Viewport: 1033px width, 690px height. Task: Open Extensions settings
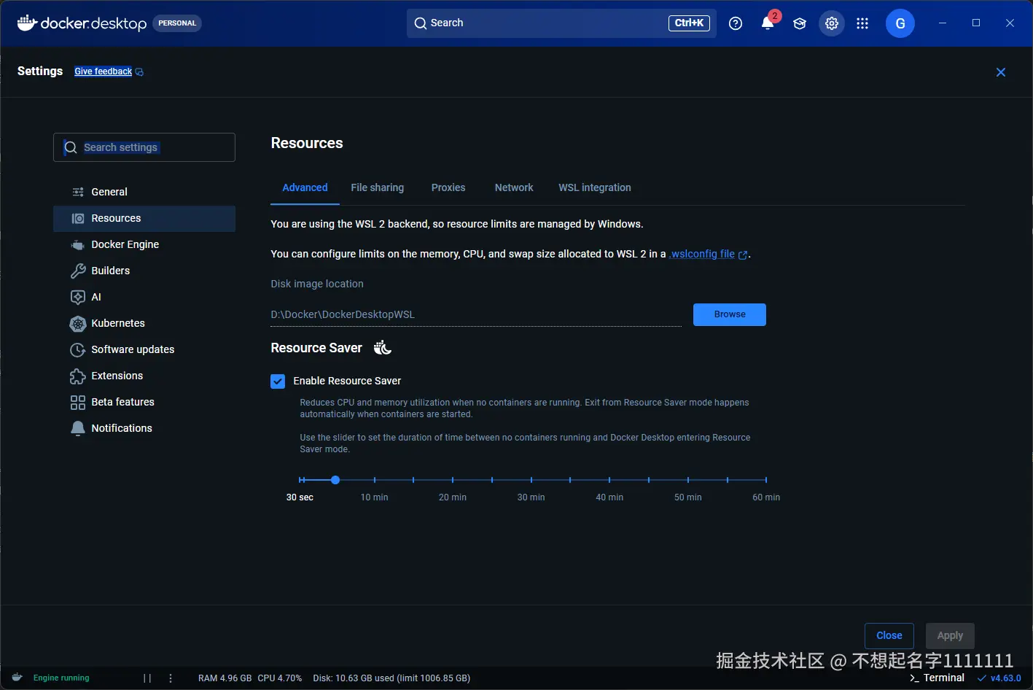click(144, 376)
